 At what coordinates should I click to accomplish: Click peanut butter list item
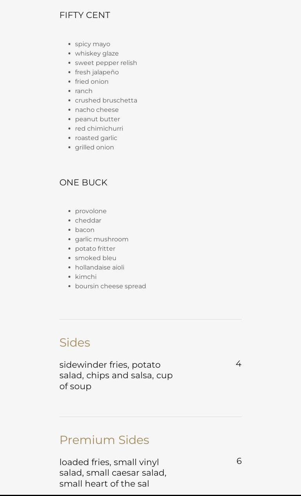97,119
